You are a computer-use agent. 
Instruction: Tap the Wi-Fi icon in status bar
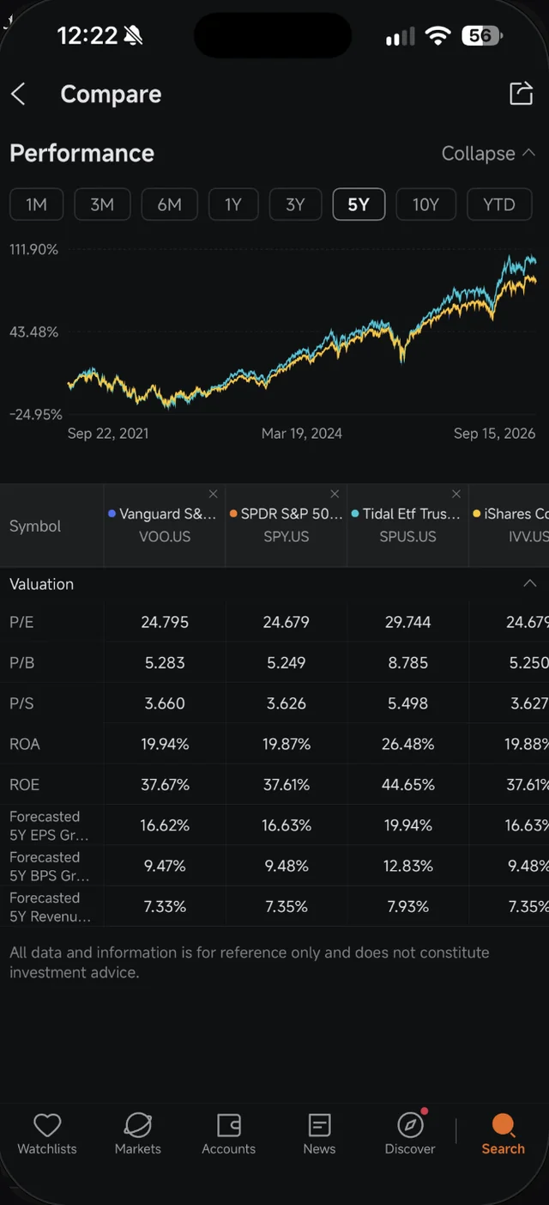click(437, 35)
